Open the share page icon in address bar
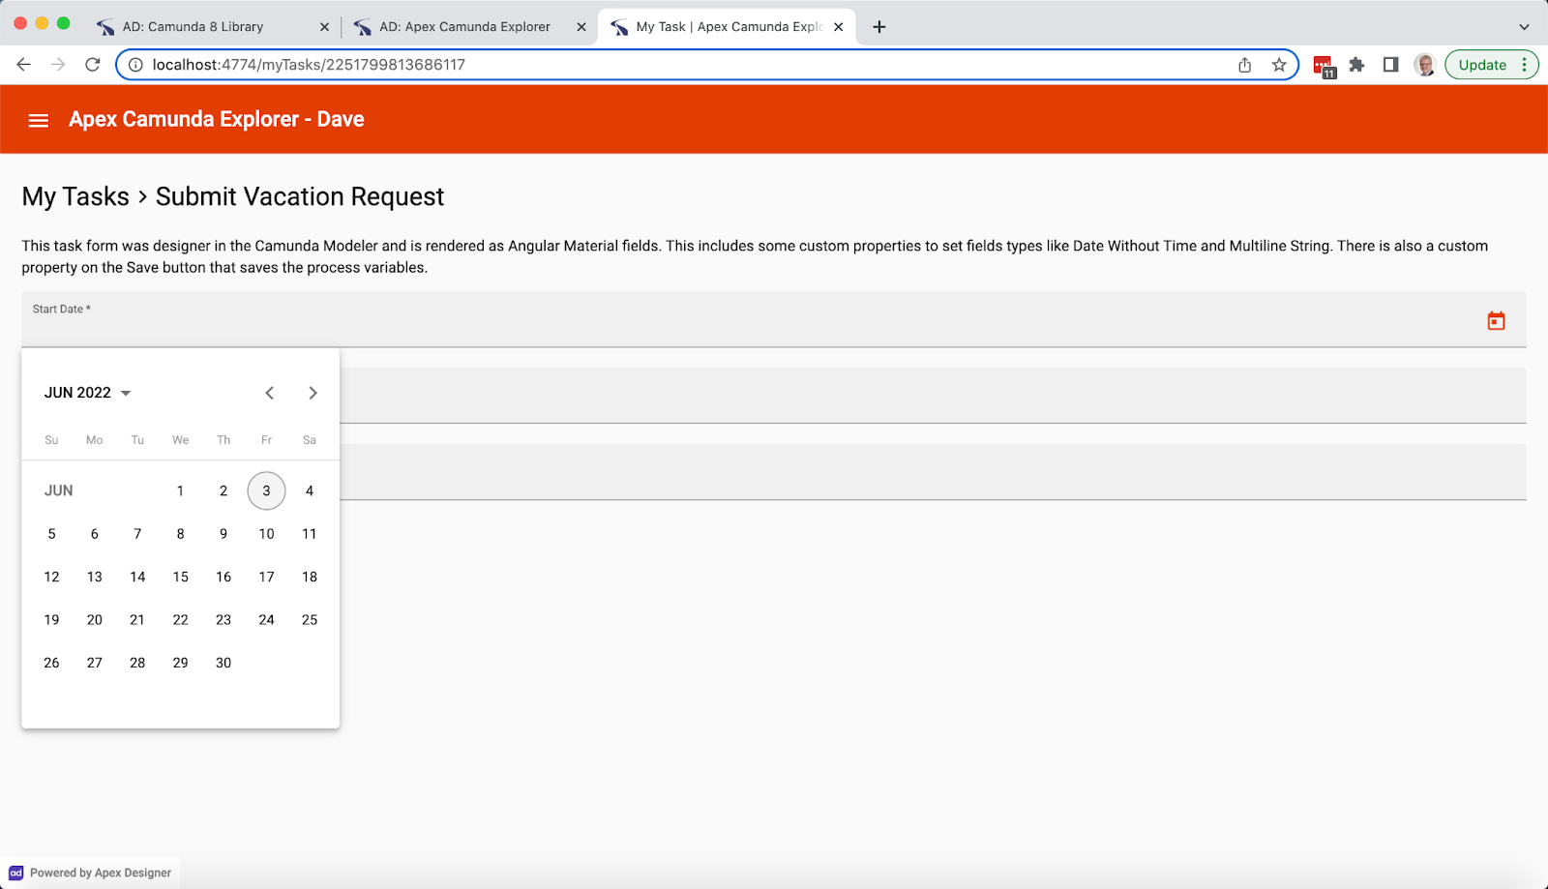1548x889 pixels. point(1245,65)
